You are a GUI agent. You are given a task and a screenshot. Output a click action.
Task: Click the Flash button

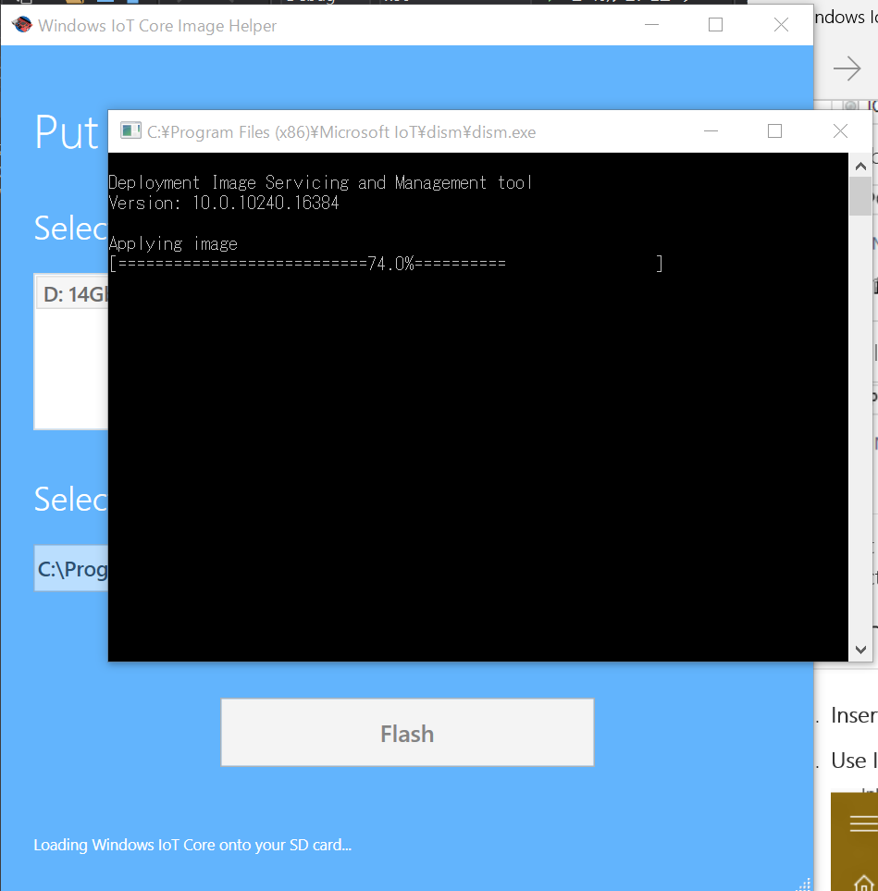point(407,733)
